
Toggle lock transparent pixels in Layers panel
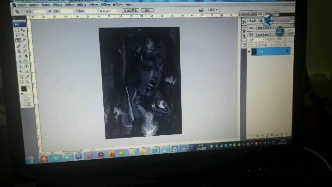(255, 45)
